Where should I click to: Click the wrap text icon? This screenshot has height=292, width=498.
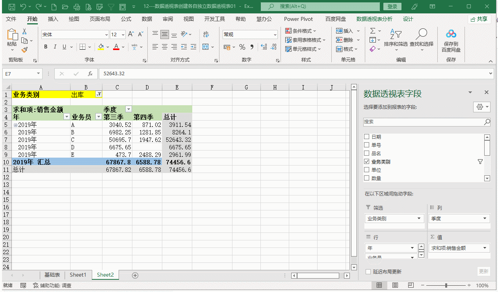(206, 34)
